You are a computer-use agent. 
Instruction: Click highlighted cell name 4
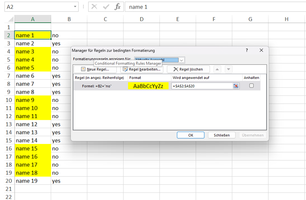[x=33, y=60]
